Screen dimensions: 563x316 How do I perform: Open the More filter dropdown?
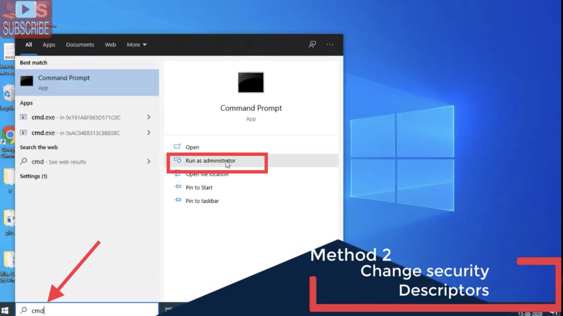pos(136,44)
